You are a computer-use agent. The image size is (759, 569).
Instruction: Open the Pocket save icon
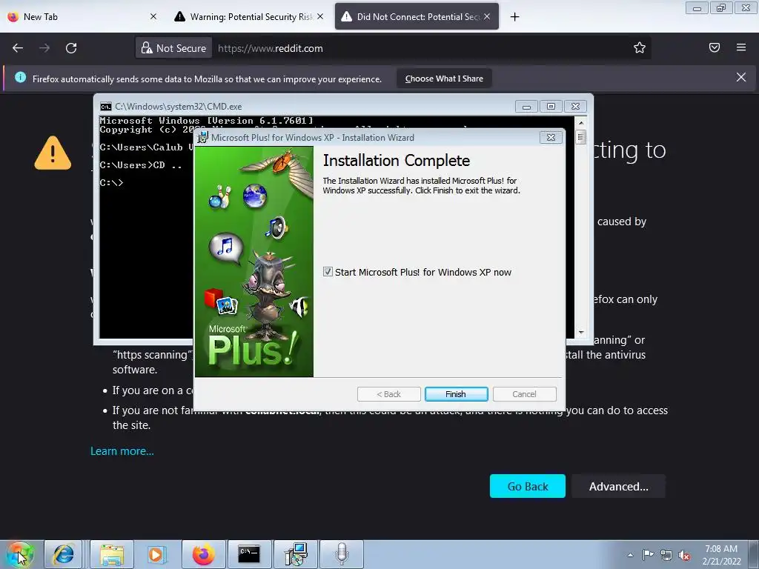tap(715, 47)
